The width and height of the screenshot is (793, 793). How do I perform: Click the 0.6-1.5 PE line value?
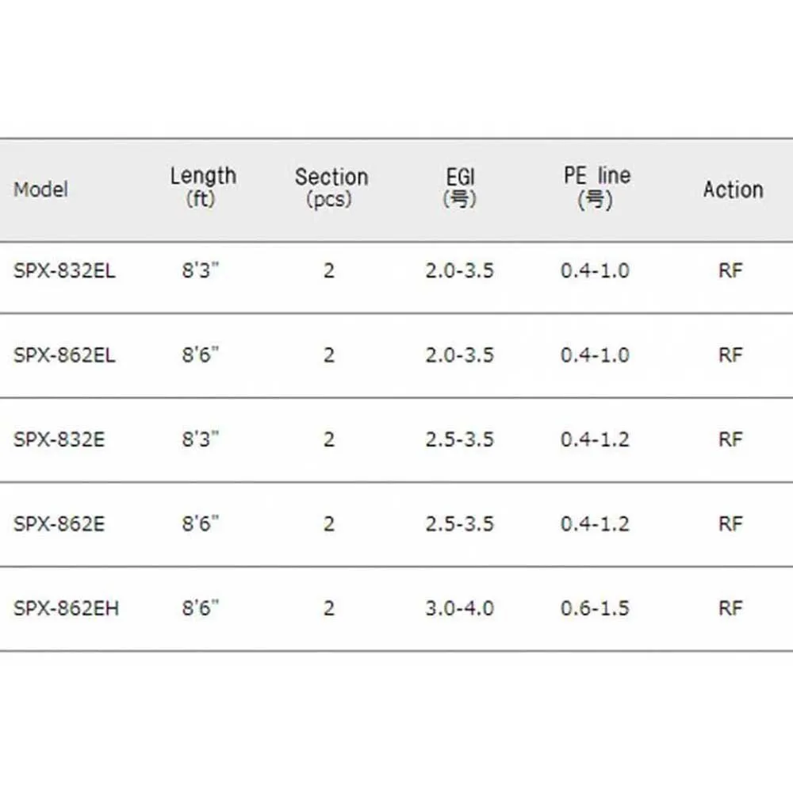595,609
